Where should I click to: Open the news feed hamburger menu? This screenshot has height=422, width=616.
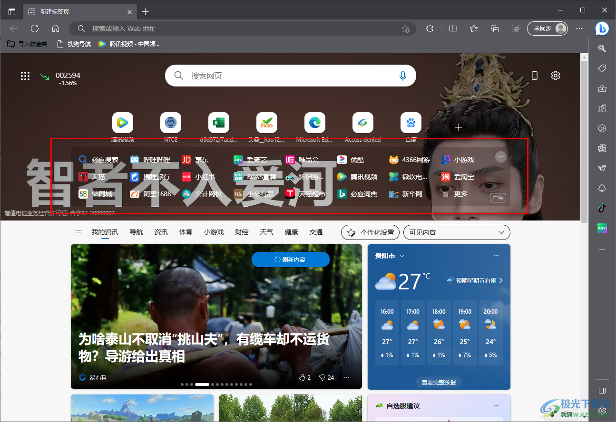coord(78,232)
